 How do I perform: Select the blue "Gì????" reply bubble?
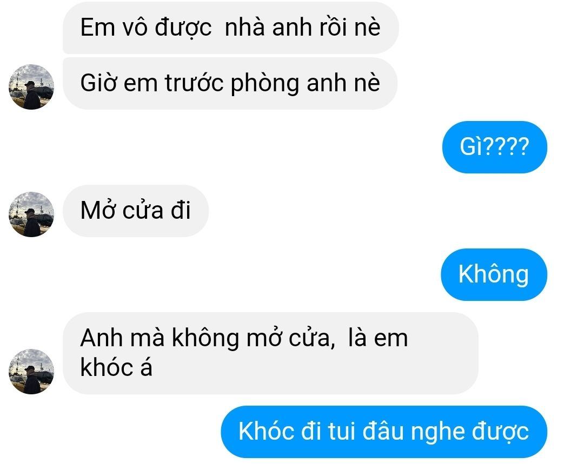point(495,147)
